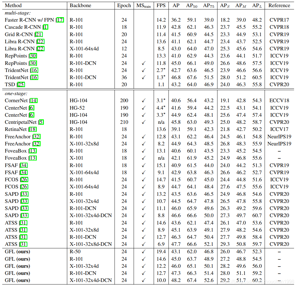Image resolution: width=297 pixels, height=287 pixels.
Task: Select the CVPR17 reference cell
Action: 279,20
